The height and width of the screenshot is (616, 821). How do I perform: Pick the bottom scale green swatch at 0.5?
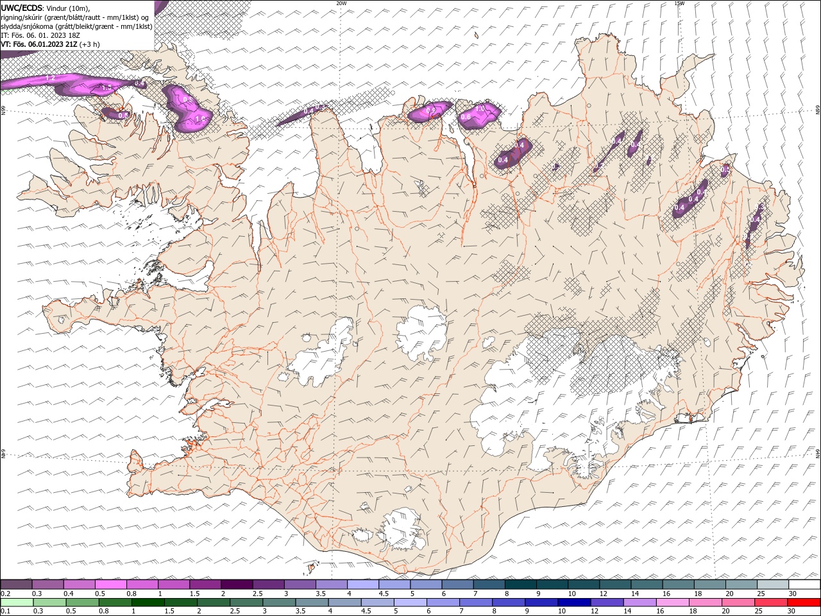pyautogui.click(x=82, y=603)
